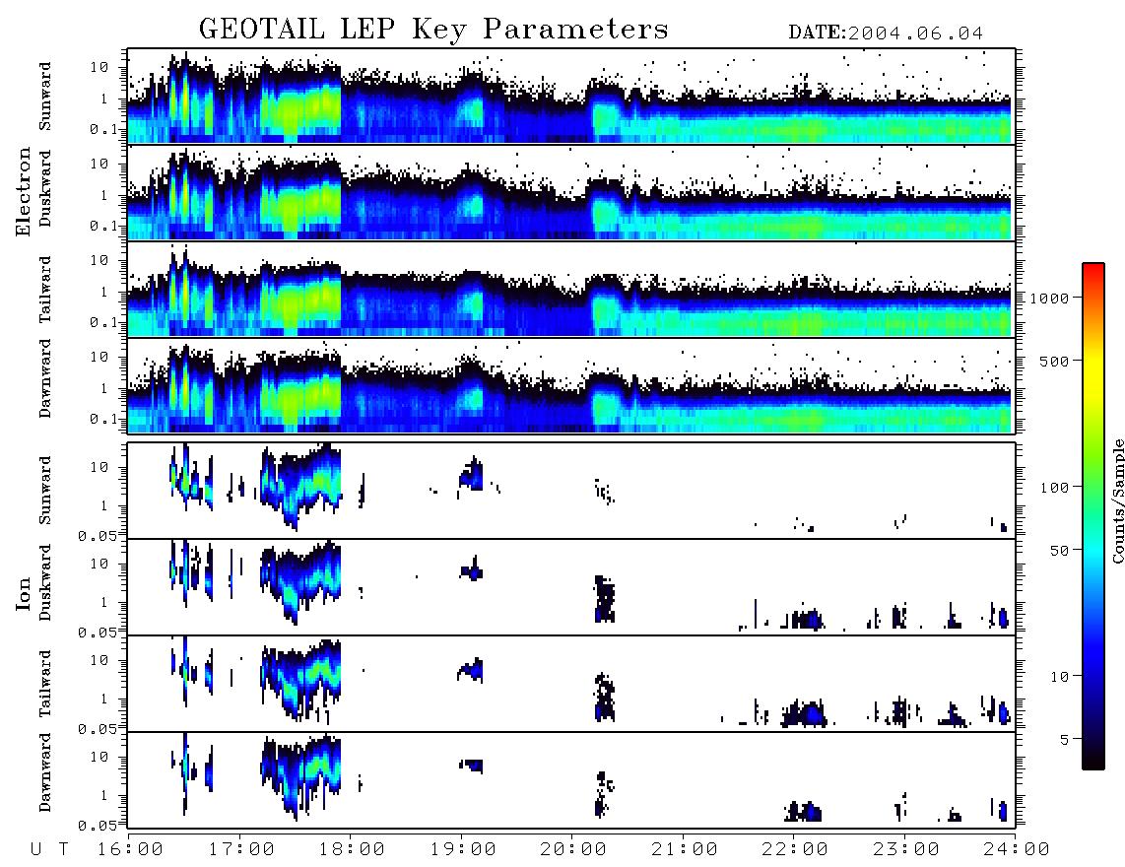Select the Ion Duskward spectrogram panel
1125x867 pixels.
click(571, 587)
